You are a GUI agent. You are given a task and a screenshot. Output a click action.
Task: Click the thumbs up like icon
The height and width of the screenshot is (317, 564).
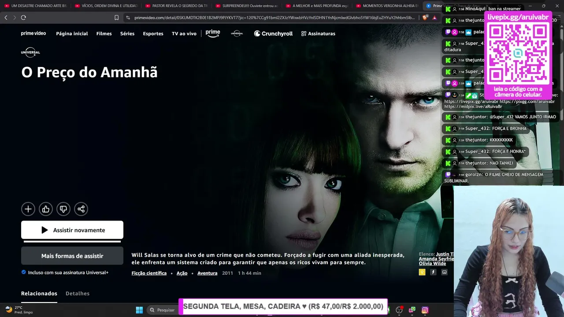click(x=46, y=209)
